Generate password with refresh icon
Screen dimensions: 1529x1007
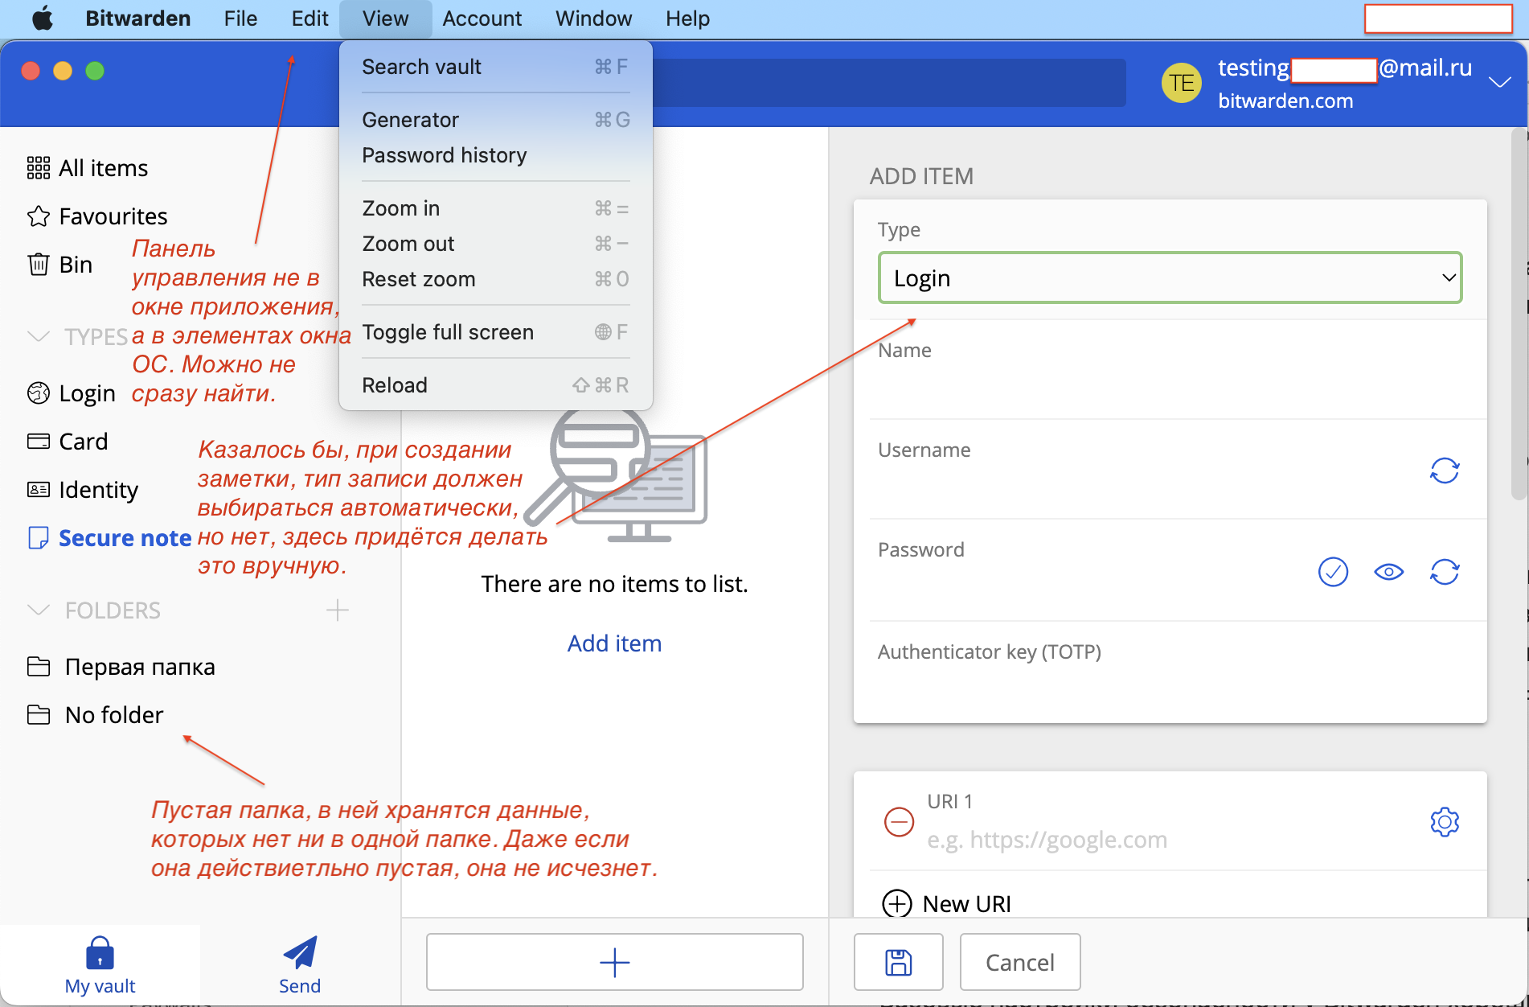(x=1445, y=572)
